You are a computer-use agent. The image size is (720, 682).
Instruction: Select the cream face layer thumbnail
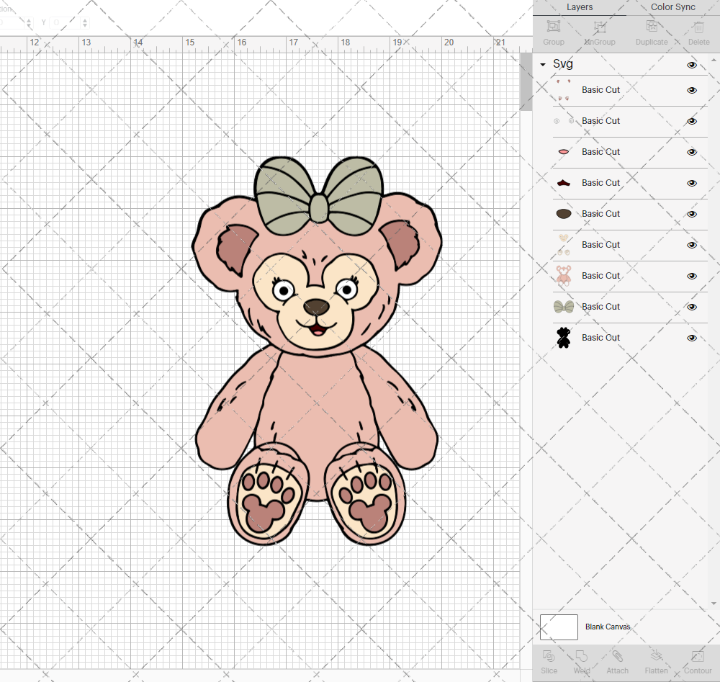[x=564, y=245]
